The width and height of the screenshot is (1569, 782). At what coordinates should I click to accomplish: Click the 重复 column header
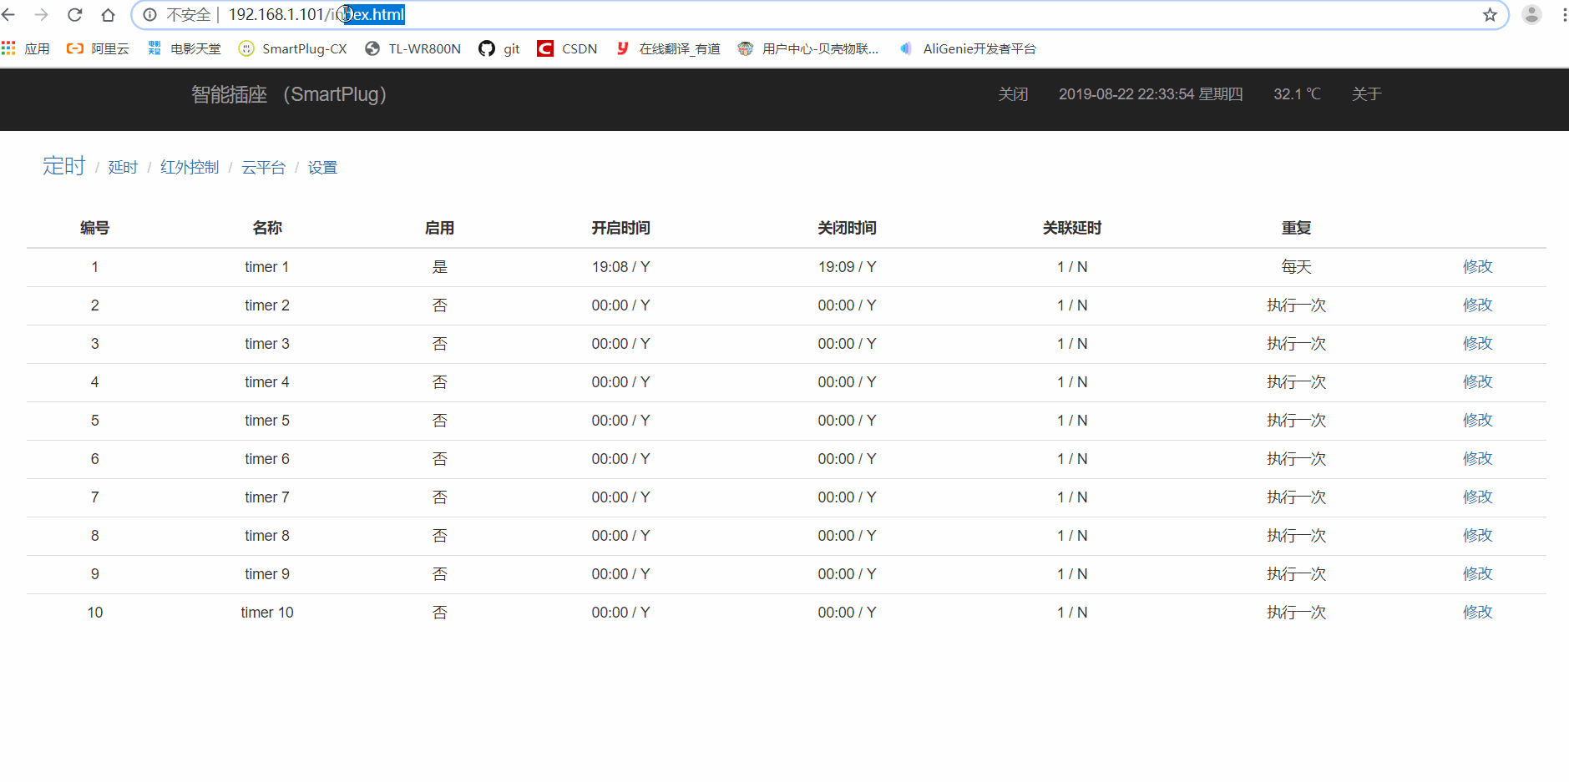[1296, 228]
